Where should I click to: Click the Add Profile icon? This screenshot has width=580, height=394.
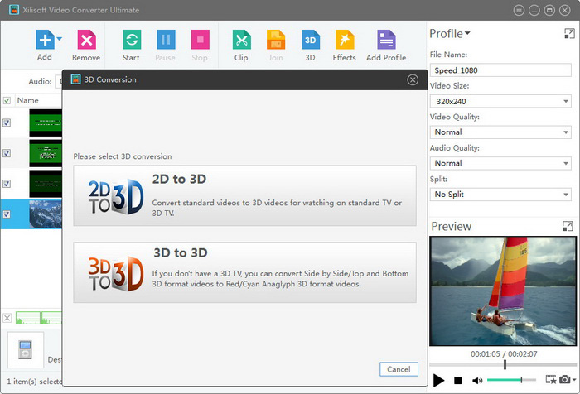[x=386, y=40]
